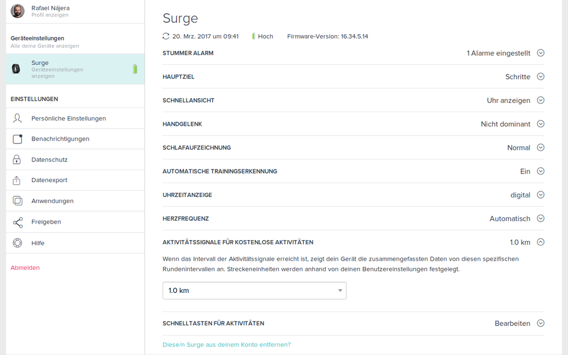Click the person icon for Persönliche Einstellungen
The width and height of the screenshot is (568, 355).
17,118
